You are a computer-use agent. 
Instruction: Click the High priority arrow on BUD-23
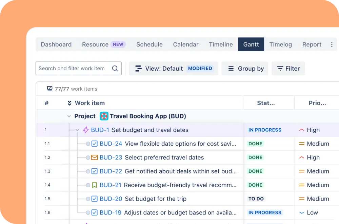pyautogui.click(x=302, y=157)
